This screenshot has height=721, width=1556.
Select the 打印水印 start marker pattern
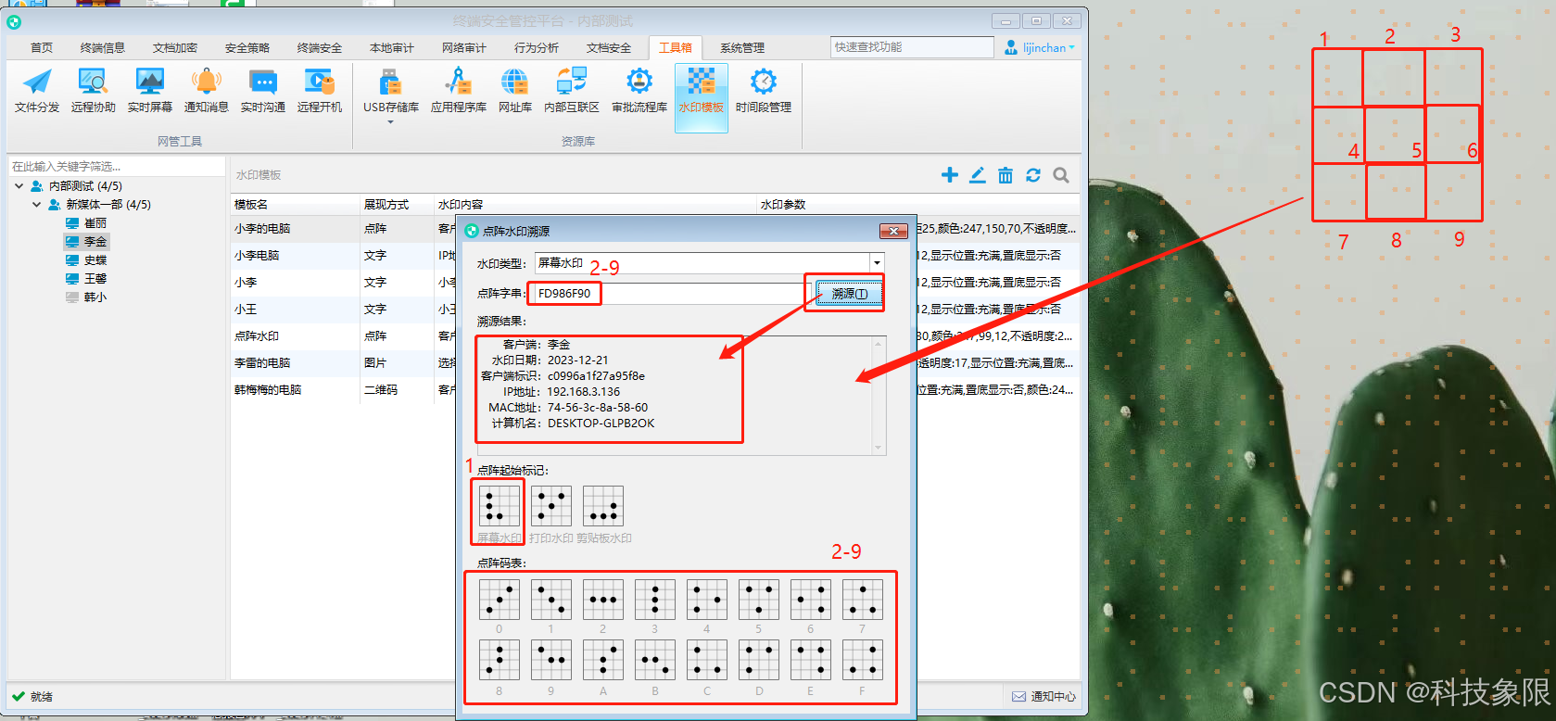(551, 506)
